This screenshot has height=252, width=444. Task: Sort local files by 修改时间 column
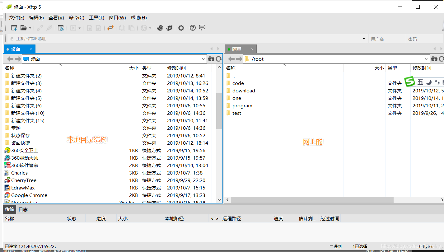188,68
